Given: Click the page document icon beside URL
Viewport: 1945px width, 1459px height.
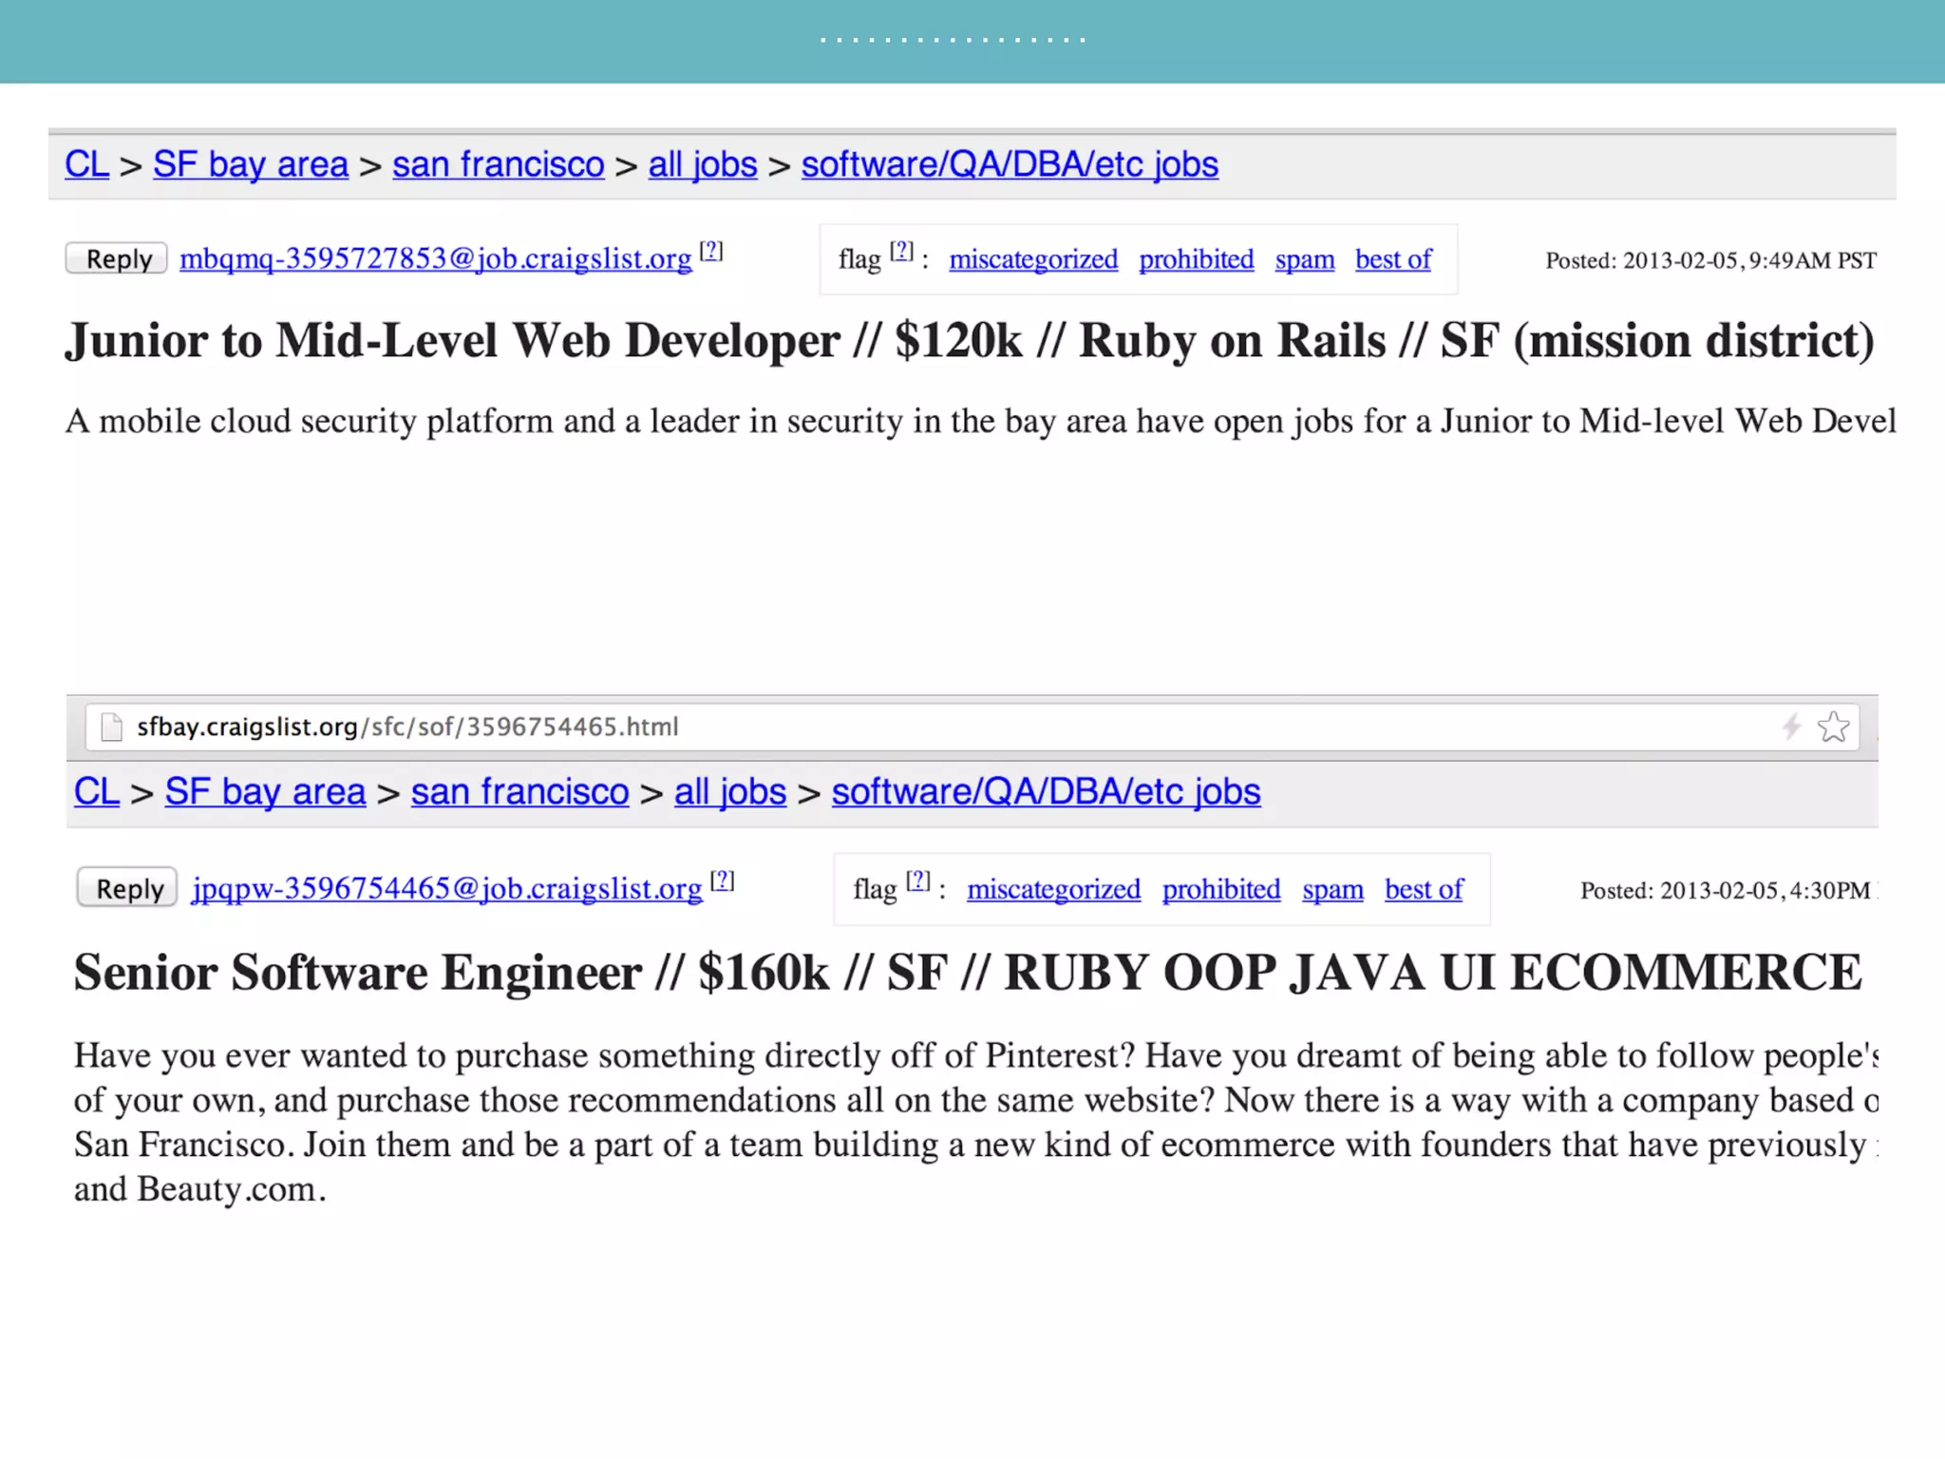Looking at the screenshot, I should click(112, 727).
